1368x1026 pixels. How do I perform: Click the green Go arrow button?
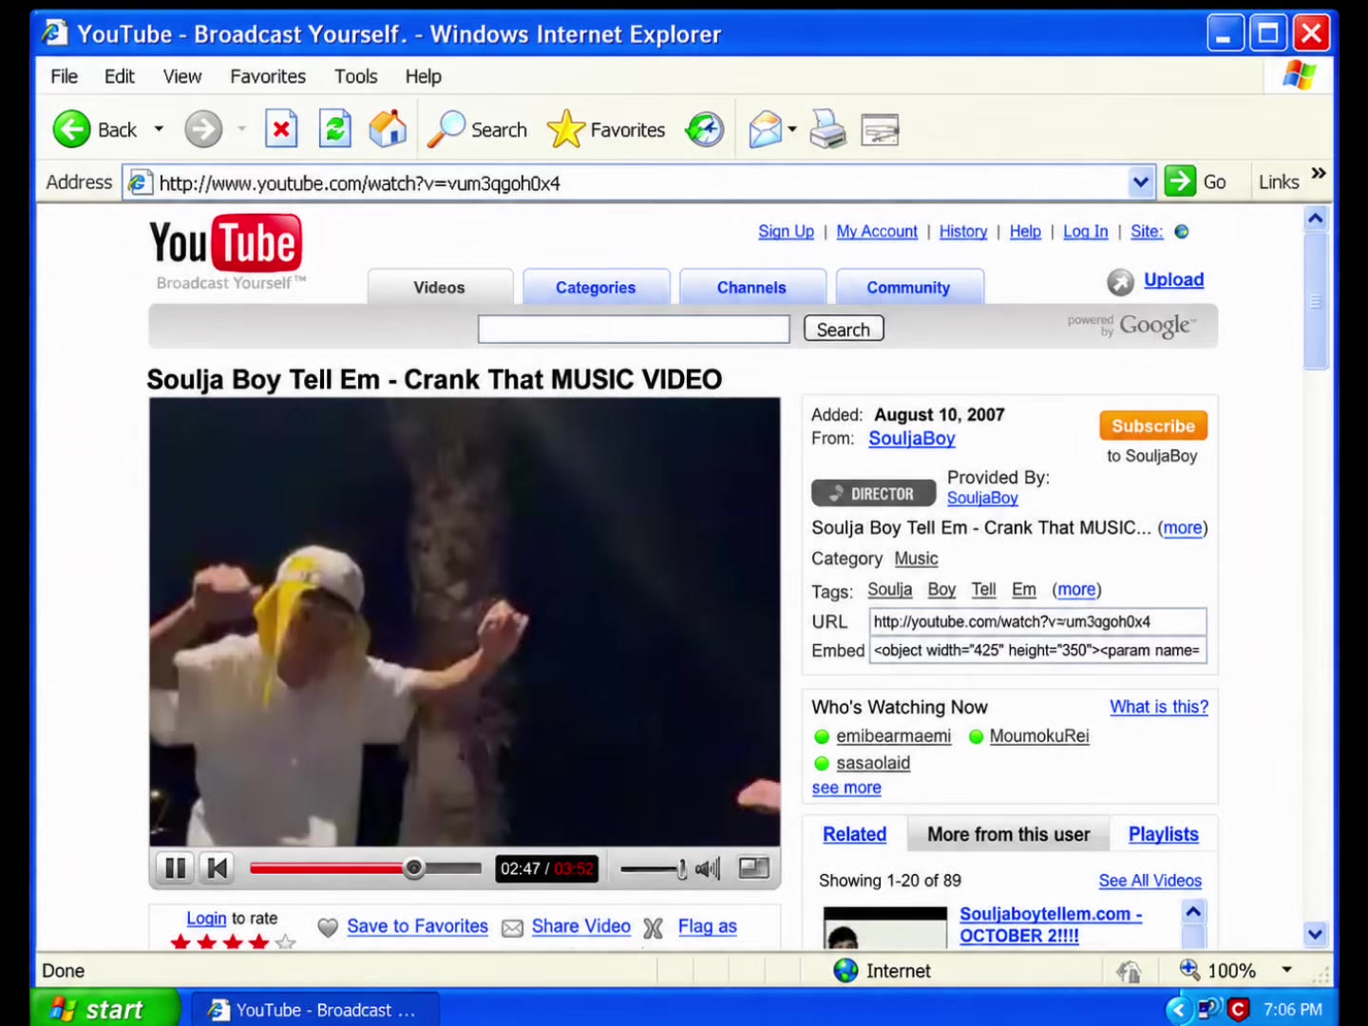coord(1180,180)
